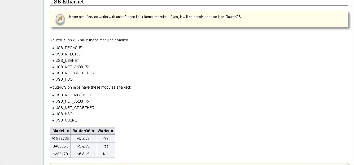Click the USB_RTL8150 list item
The height and width of the screenshot is (165, 354).
click(68, 54)
